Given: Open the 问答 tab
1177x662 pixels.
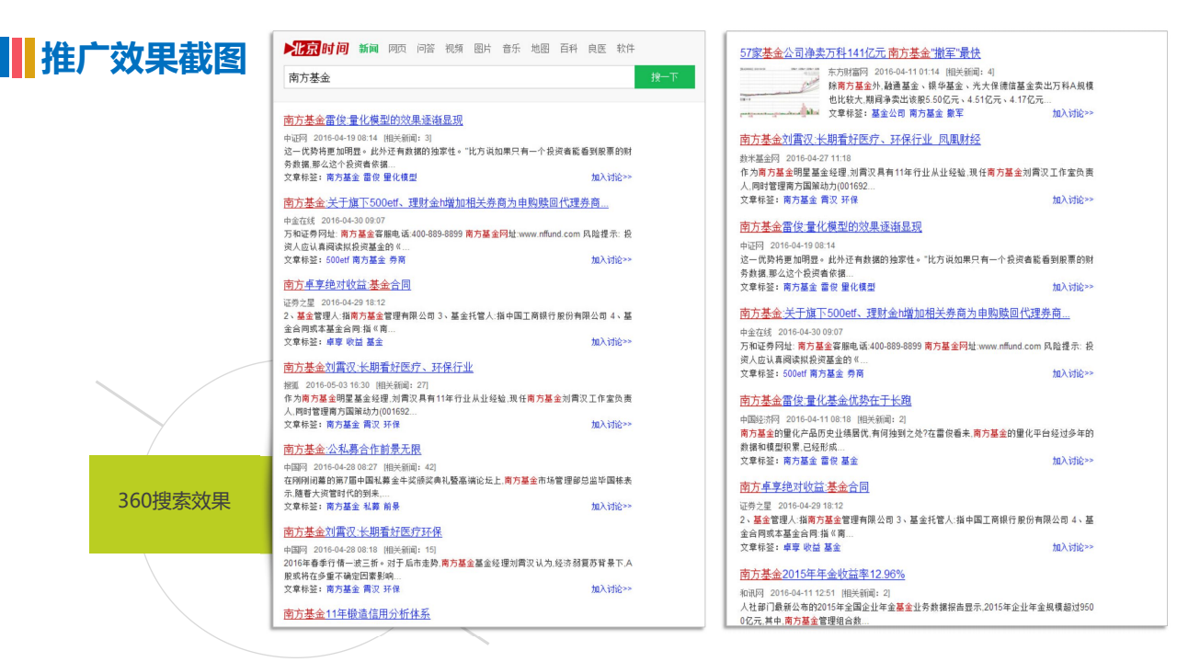Looking at the screenshot, I should click(x=426, y=49).
